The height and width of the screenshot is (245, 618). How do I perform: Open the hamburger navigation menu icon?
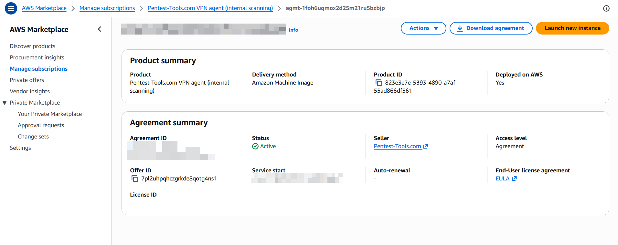coord(11,8)
